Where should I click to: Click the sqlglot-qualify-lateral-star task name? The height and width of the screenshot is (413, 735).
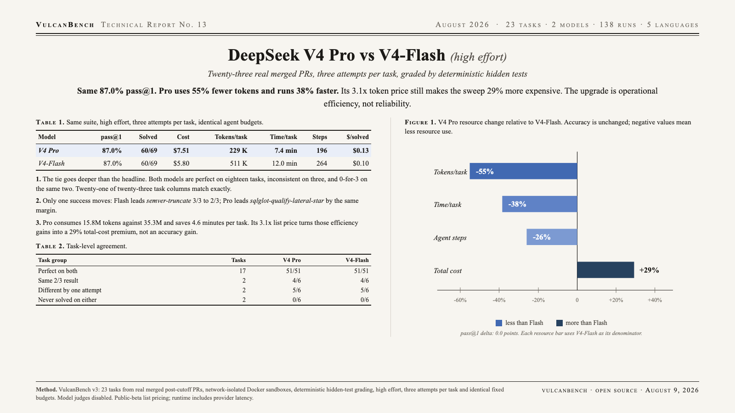point(287,201)
